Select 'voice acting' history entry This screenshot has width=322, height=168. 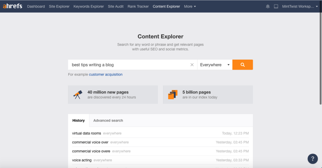82,160
